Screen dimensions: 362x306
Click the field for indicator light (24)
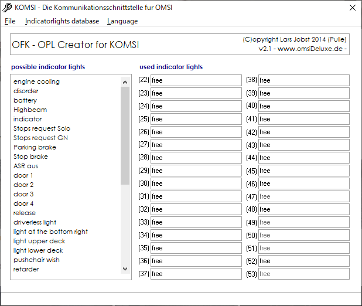tap(196, 106)
